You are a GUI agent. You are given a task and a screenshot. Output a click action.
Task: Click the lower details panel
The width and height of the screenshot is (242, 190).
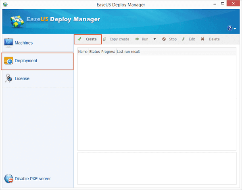coord(156,168)
